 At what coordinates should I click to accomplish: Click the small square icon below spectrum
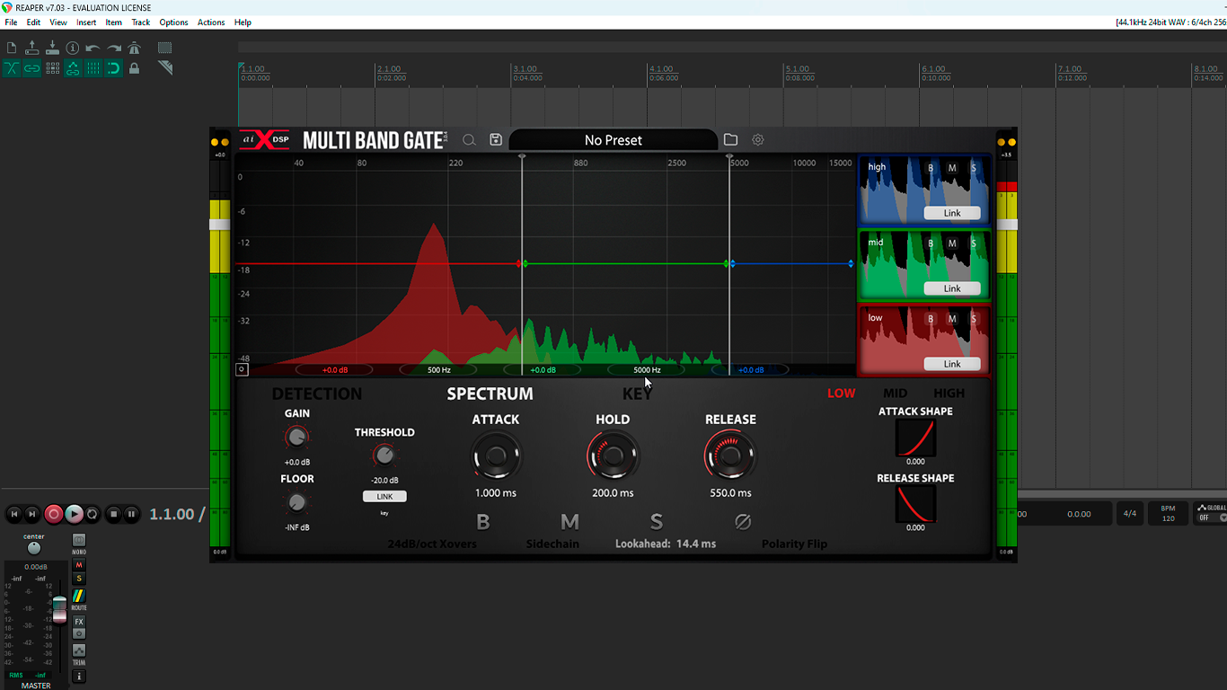(x=242, y=369)
